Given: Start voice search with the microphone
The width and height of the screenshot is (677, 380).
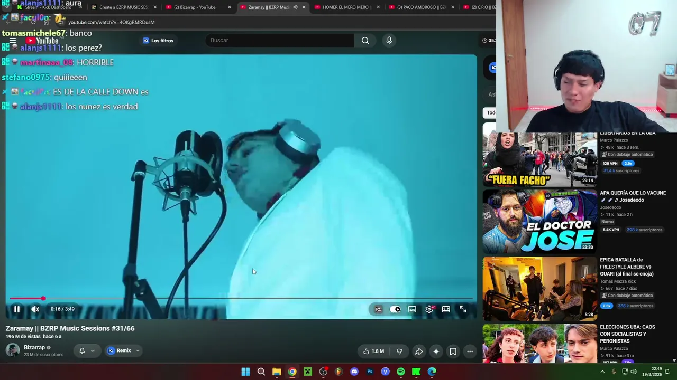Looking at the screenshot, I should coord(389,40).
